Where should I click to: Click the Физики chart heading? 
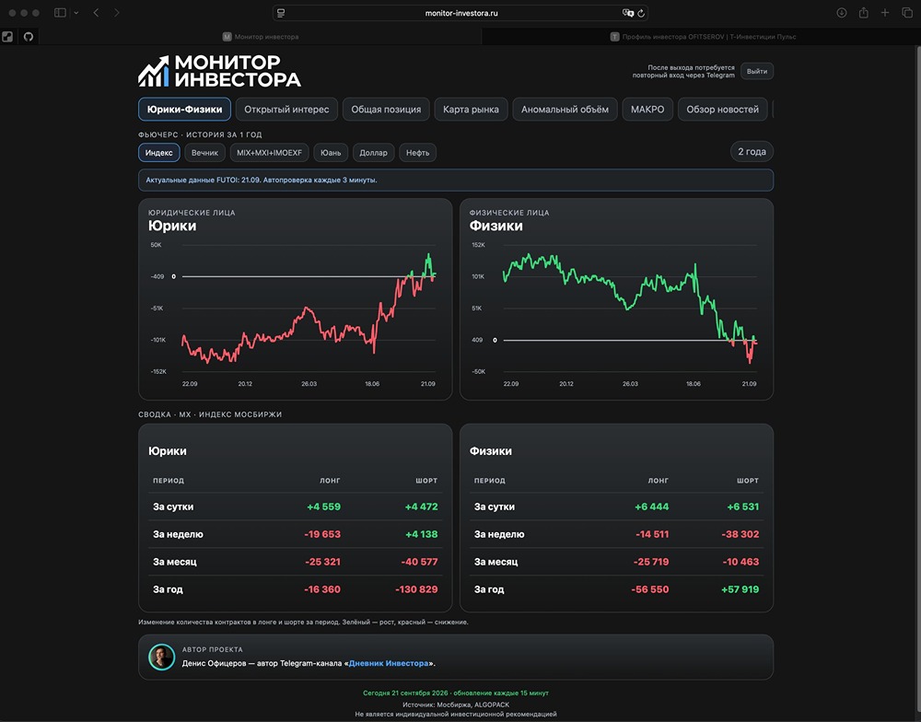click(495, 226)
